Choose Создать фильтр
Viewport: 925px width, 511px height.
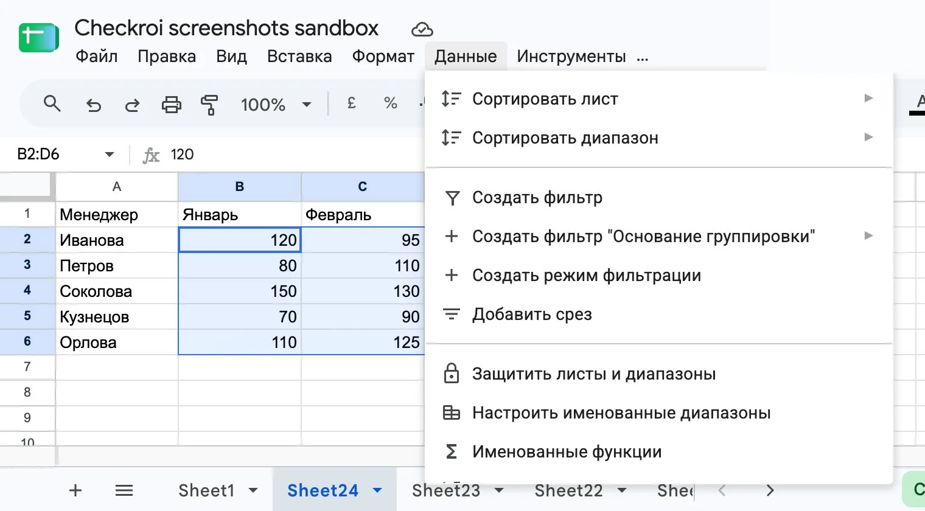click(x=659, y=197)
